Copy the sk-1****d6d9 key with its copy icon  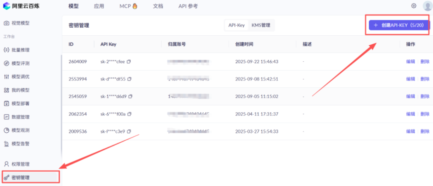pyautogui.click(x=131, y=96)
